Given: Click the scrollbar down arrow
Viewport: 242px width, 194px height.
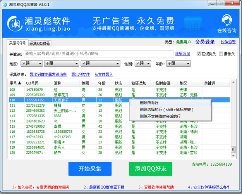Looking at the screenshot, I should [233, 156].
